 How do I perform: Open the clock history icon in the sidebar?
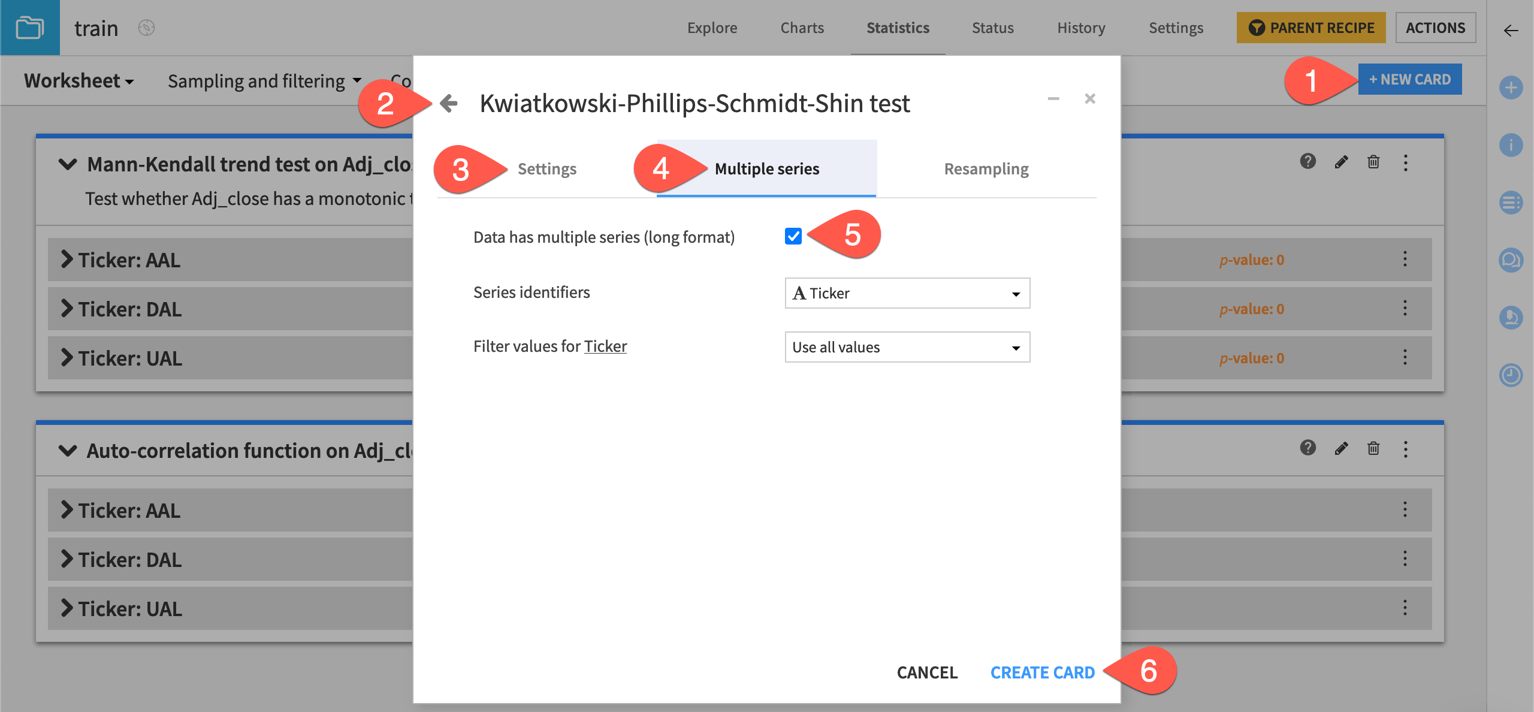coord(1511,375)
